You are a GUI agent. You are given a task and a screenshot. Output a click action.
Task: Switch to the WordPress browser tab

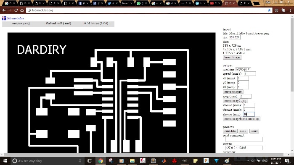(201, 3)
